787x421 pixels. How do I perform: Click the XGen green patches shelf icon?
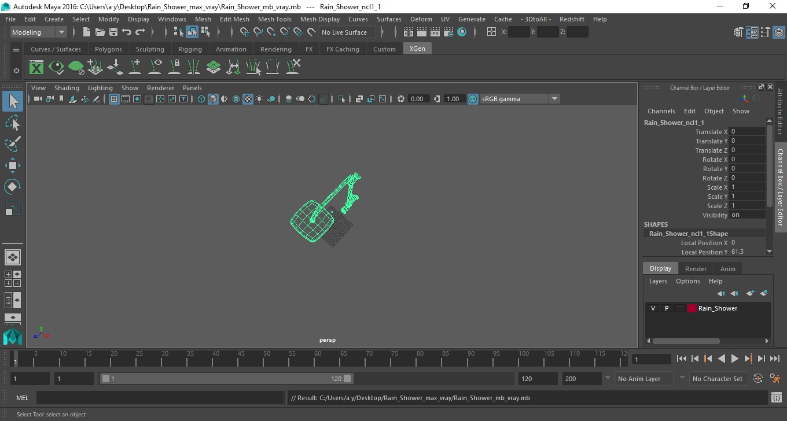pos(214,67)
